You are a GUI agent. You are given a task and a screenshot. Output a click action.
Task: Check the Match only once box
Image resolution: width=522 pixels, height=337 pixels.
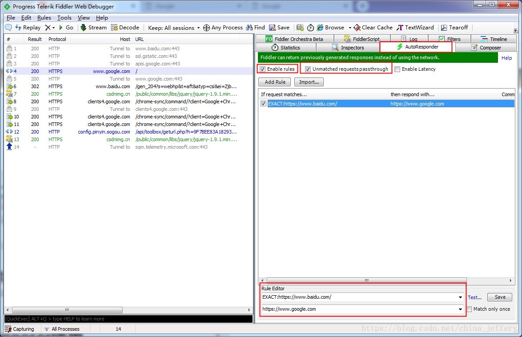click(469, 309)
